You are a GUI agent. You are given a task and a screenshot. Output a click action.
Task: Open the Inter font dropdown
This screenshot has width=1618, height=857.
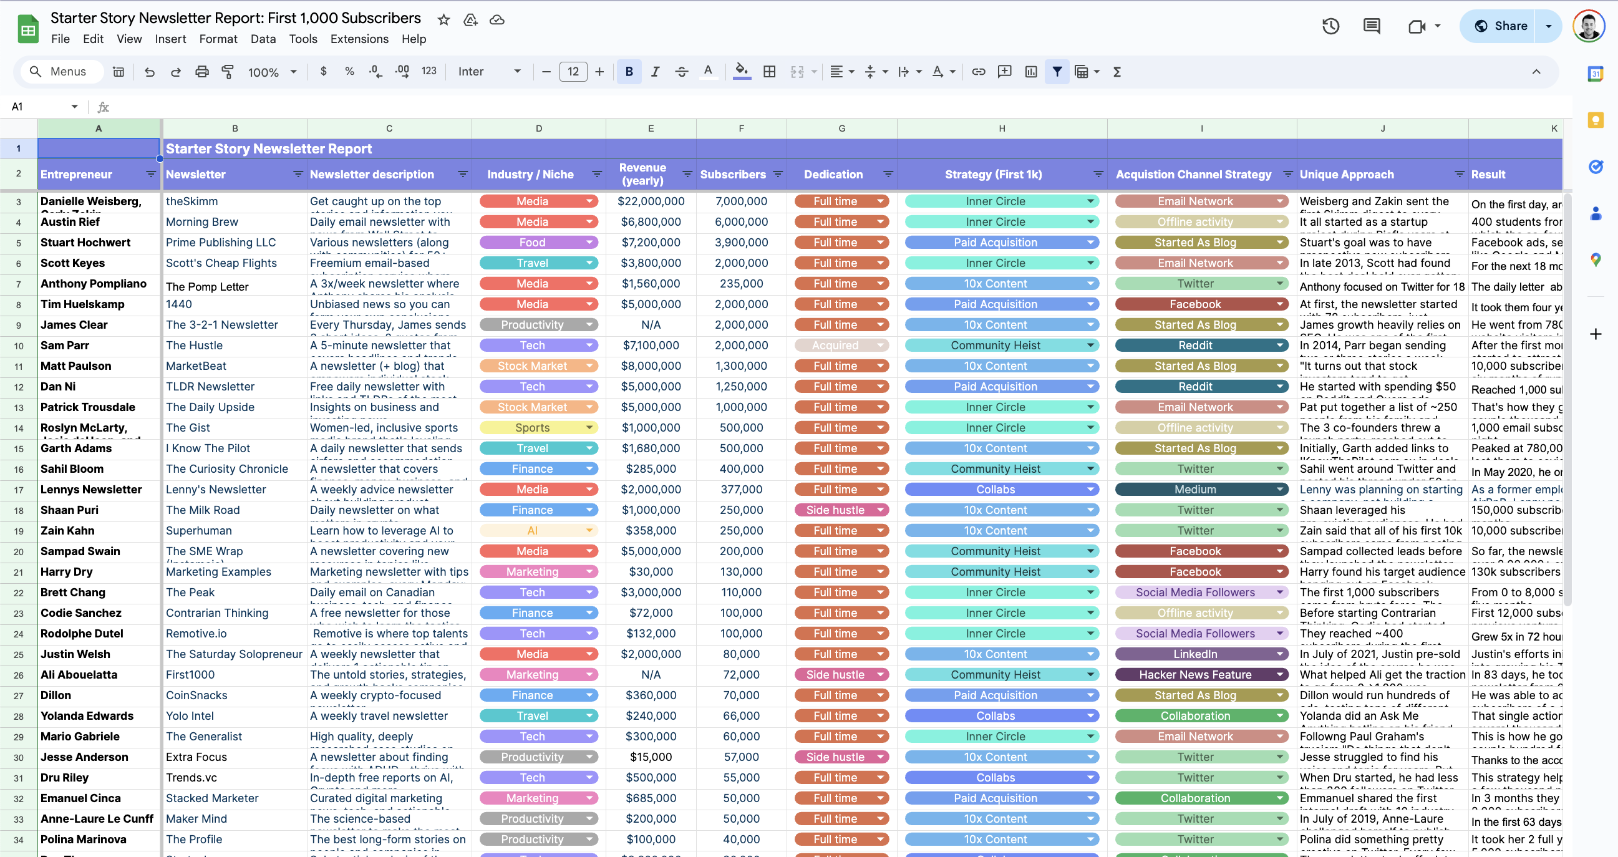point(489,72)
